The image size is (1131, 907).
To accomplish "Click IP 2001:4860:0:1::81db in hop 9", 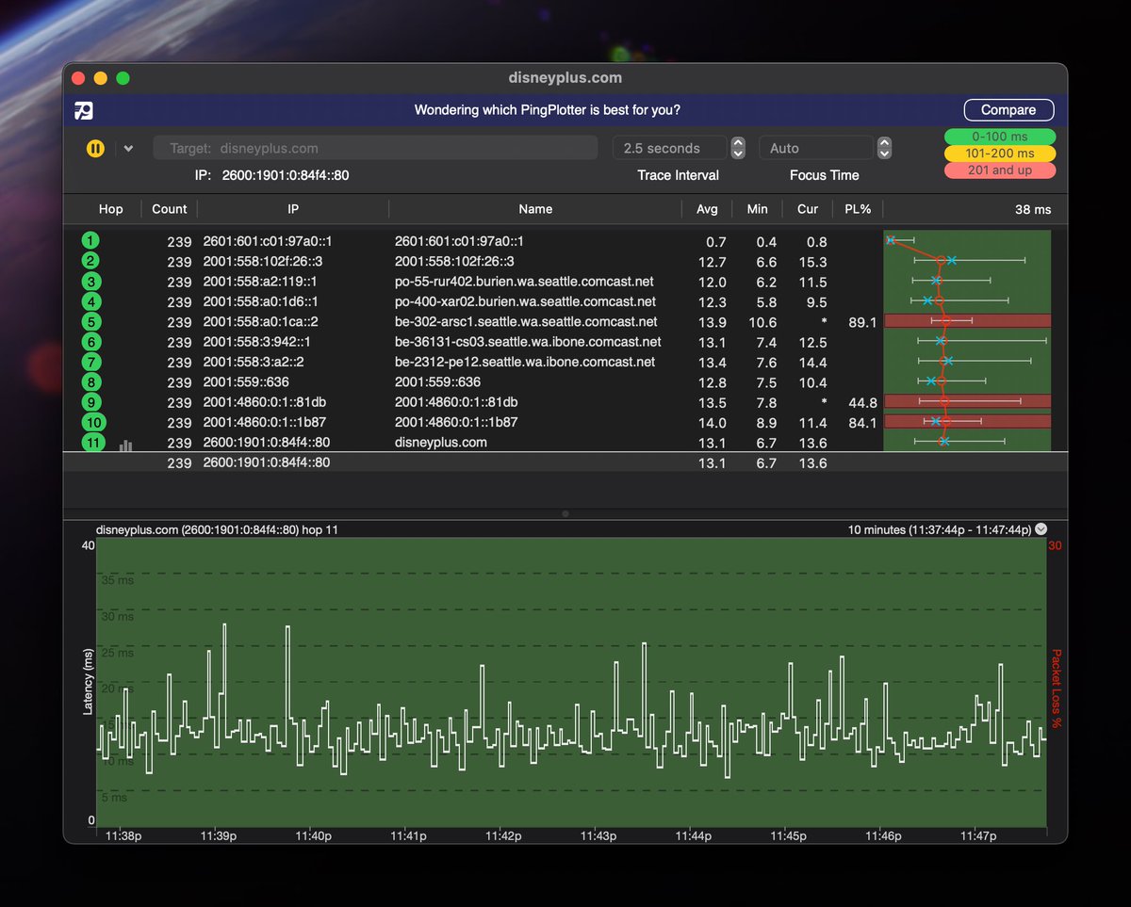I will (265, 402).
